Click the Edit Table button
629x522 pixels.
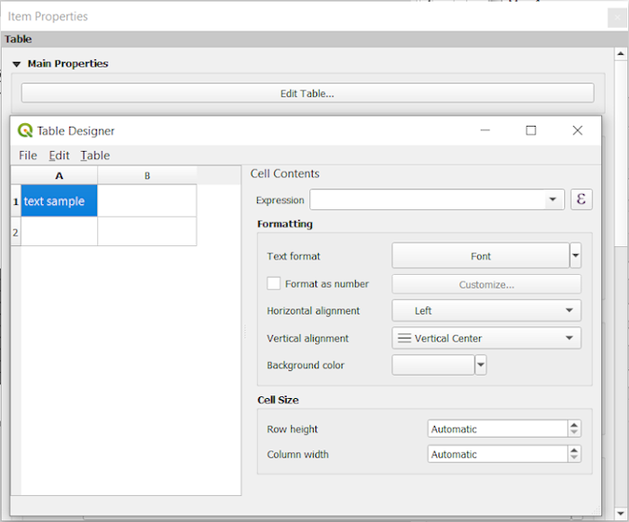tap(307, 93)
